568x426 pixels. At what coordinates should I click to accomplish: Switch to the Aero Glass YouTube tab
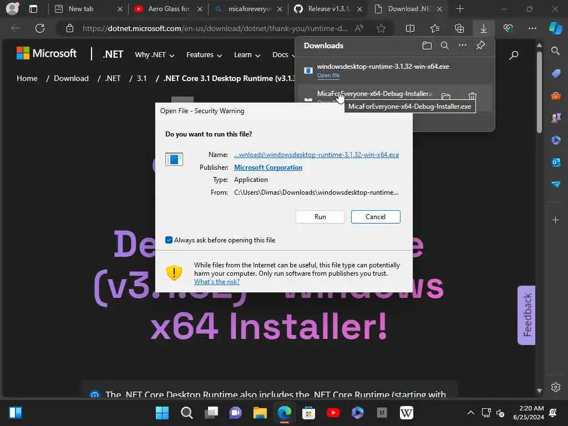168,9
